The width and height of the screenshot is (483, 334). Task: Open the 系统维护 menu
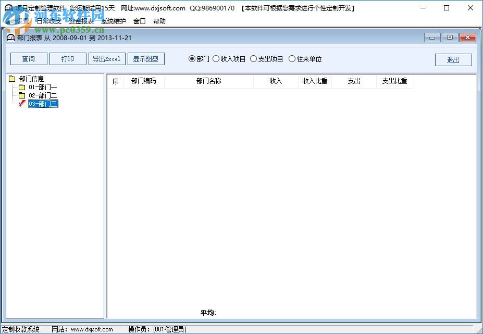(x=113, y=21)
